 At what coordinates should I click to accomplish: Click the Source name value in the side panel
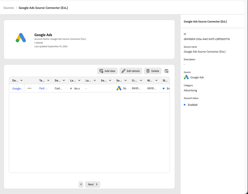click(x=204, y=51)
